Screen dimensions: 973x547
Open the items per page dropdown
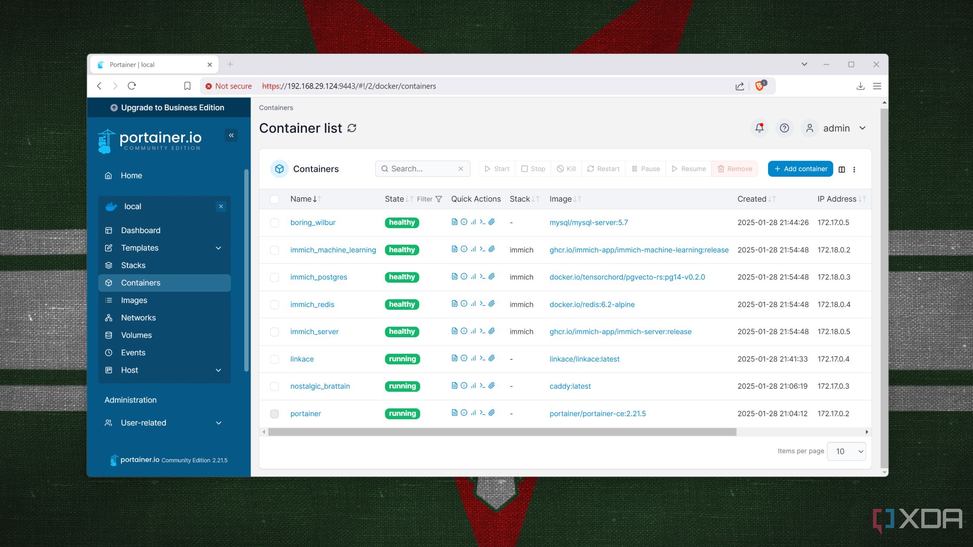pyautogui.click(x=846, y=451)
